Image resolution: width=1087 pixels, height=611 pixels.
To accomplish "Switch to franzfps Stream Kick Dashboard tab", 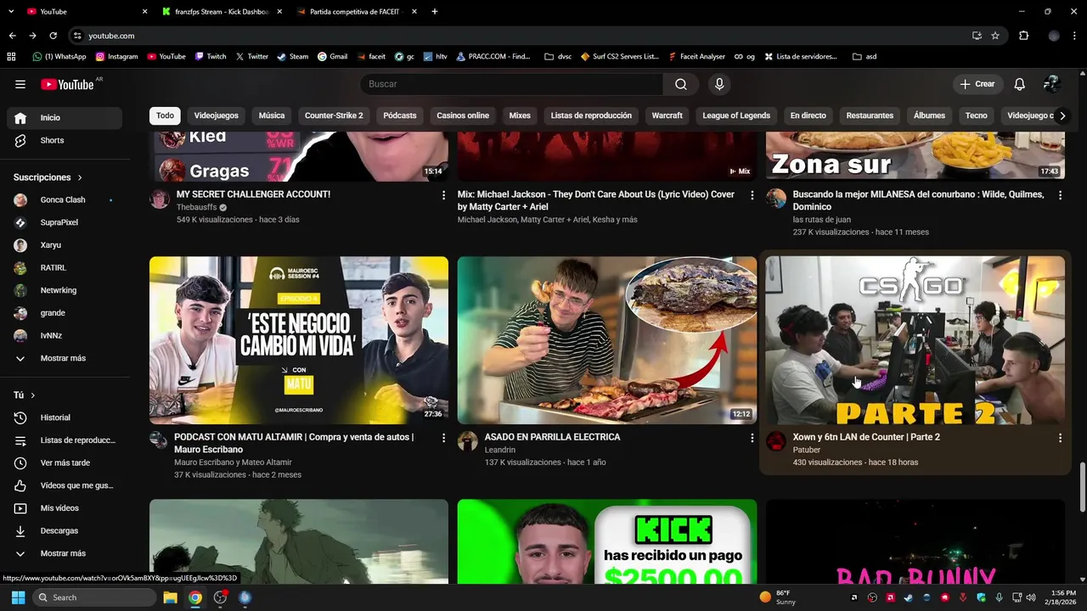I will [221, 12].
